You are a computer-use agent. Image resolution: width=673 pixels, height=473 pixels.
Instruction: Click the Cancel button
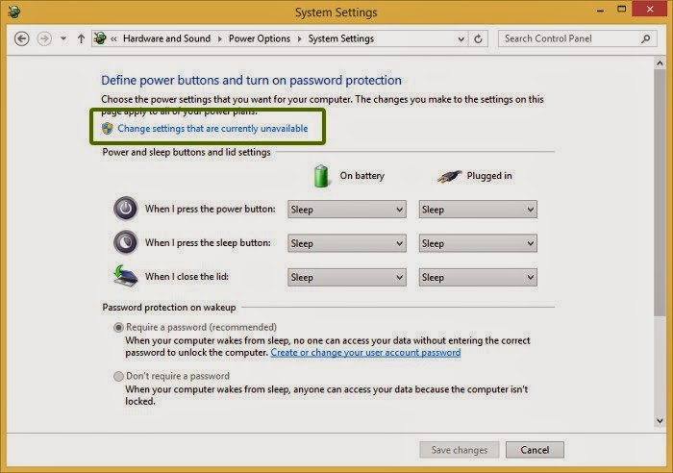click(x=535, y=450)
